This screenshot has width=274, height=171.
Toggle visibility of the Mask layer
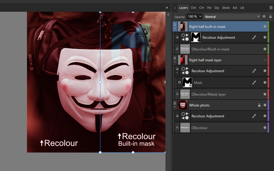[265, 82]
